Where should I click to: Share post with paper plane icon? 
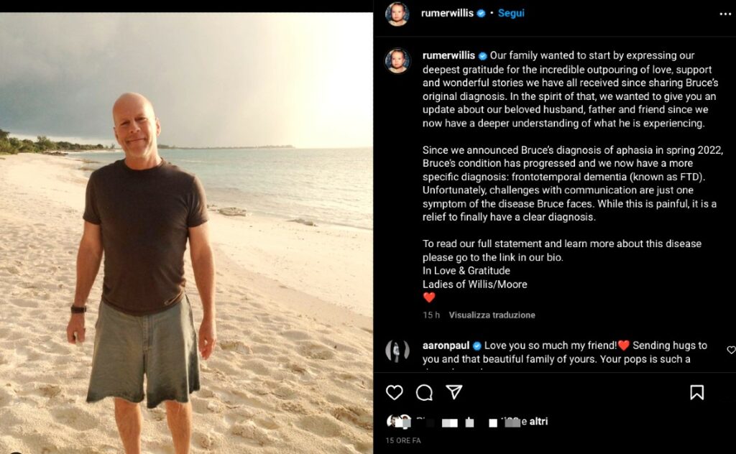(x=454, y=392)
